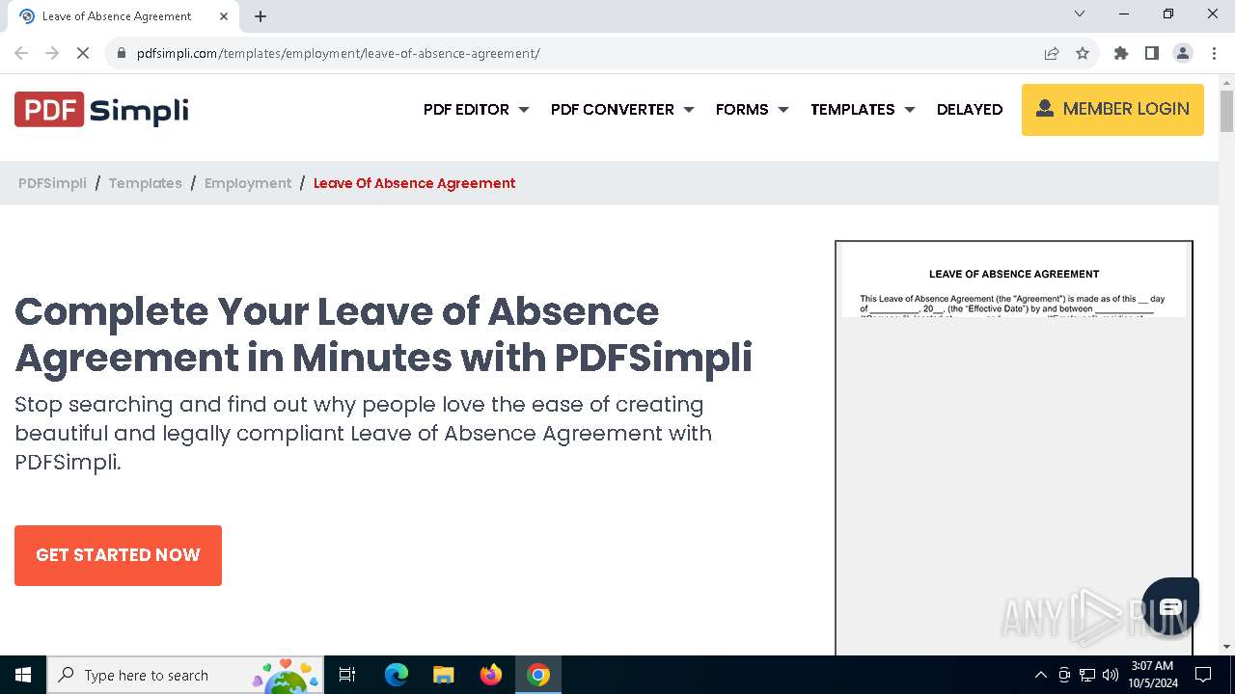Launch Microsoft Edge from the taskbar
This screenshot has height=694, width=1235.
pyautogui.click(x=397, y=675)
